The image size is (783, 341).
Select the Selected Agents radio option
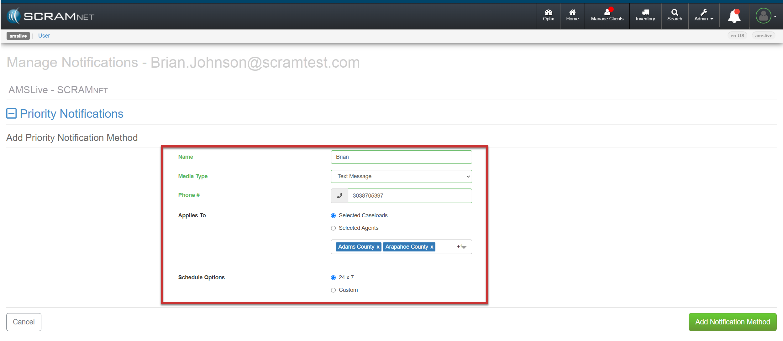coord(333,228)
